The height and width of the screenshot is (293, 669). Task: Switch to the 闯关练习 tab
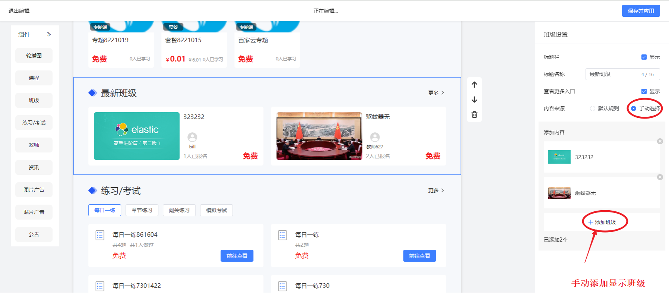tap(179, 210)
